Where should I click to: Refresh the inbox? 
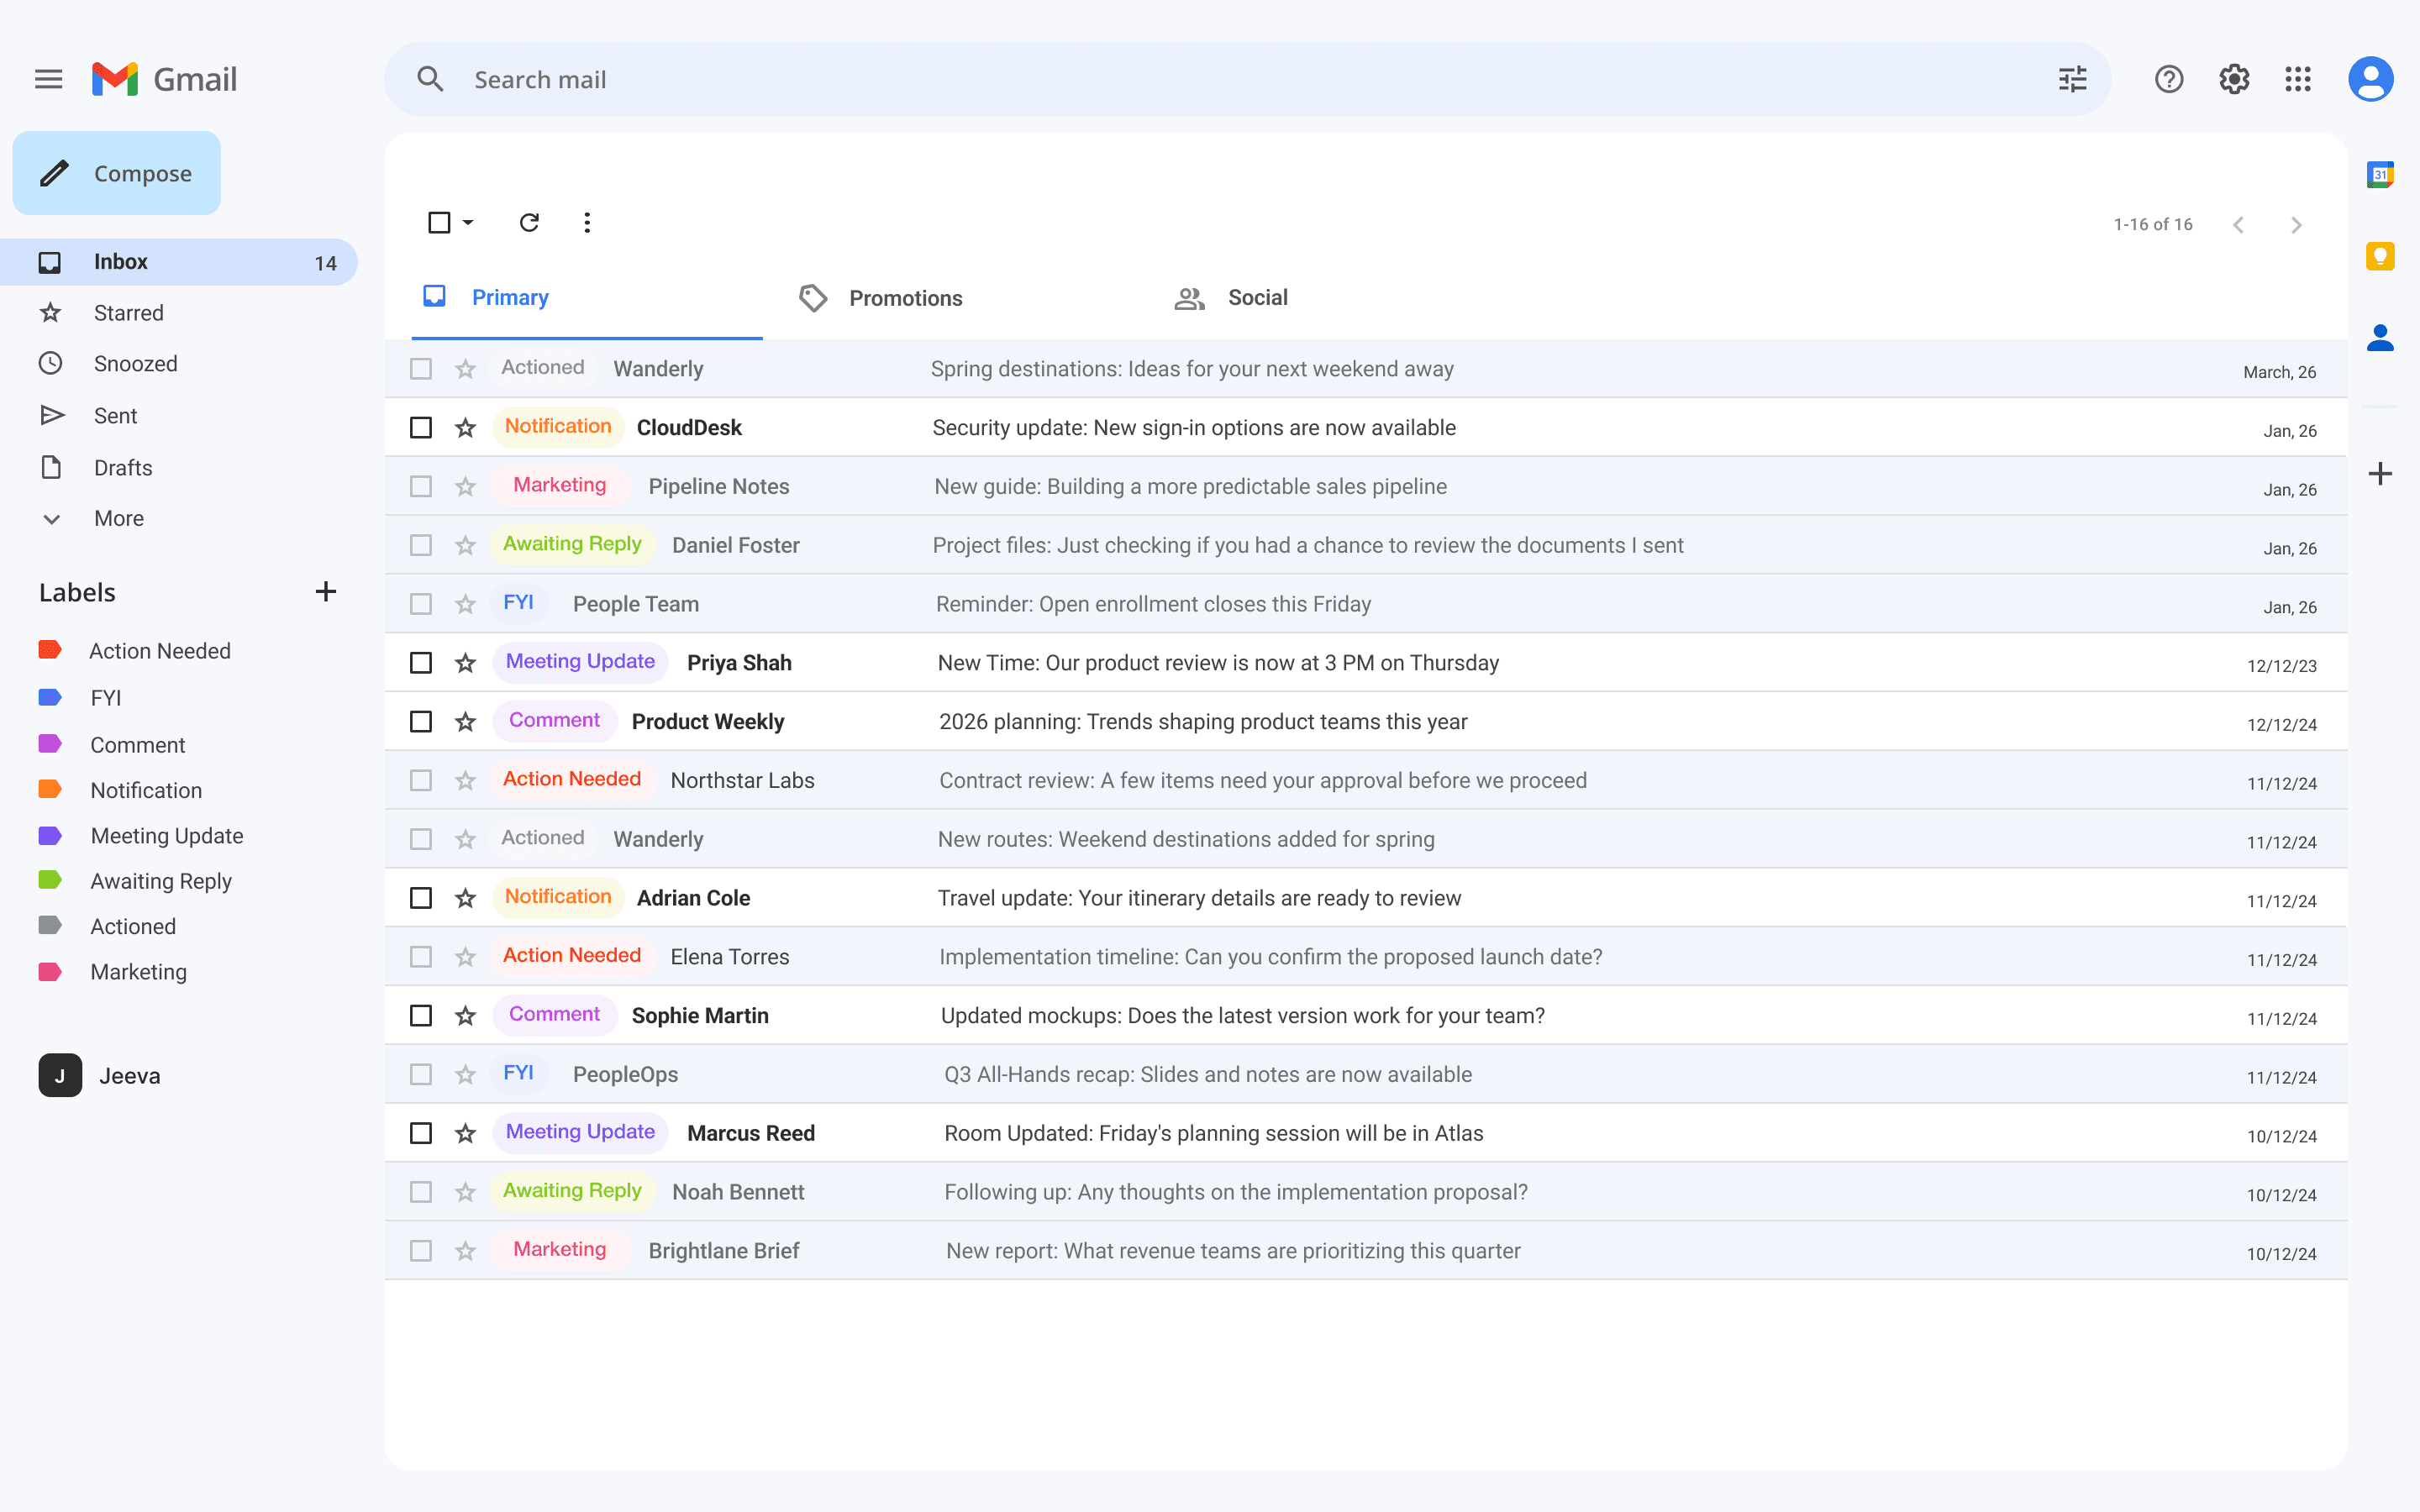(x=529, y=222)
